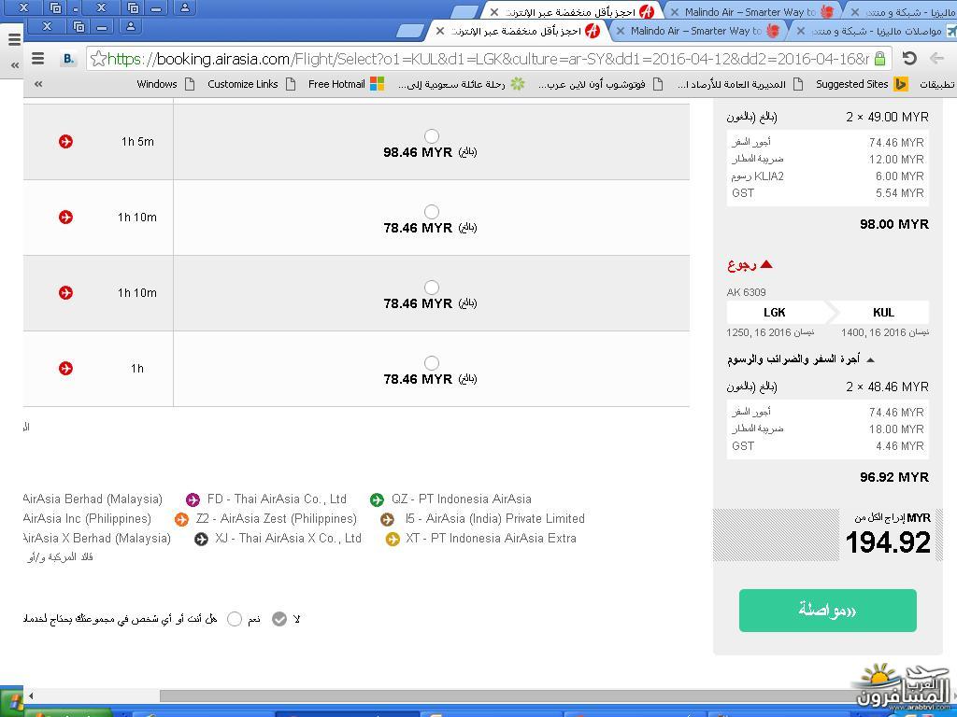957x717 pixels.
Task: Choose the نعم radio option
Action: coord(235,620)
